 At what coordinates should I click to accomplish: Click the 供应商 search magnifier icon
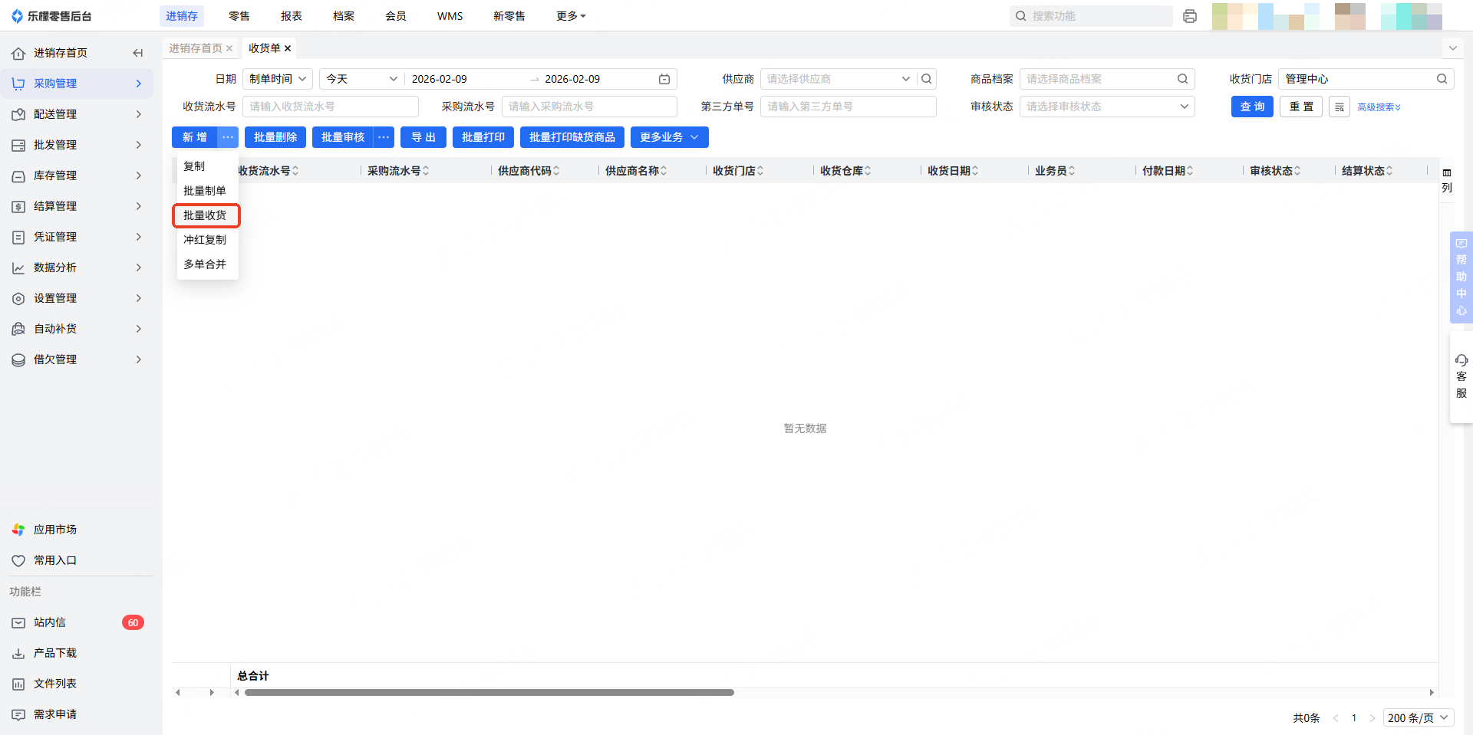[927, 79]
